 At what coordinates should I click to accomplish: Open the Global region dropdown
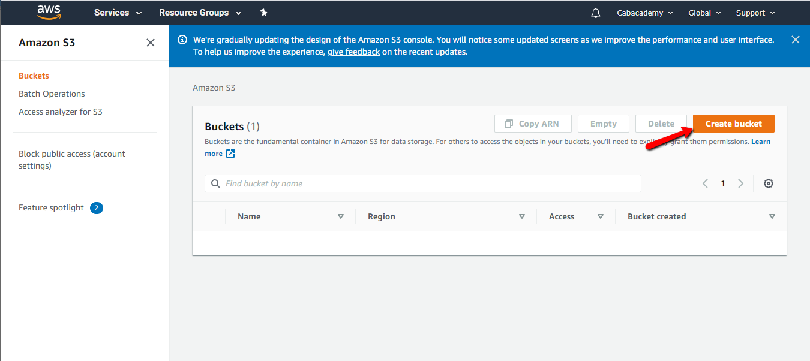704,13
